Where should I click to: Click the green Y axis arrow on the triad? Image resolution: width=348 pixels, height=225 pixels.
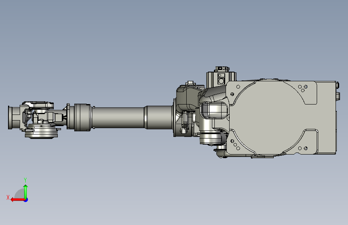pyautogui.click(x=26, y=192)
